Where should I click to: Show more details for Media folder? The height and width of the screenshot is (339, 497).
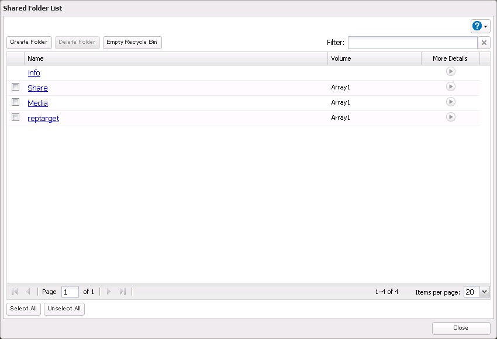click(x=450, y=102)
